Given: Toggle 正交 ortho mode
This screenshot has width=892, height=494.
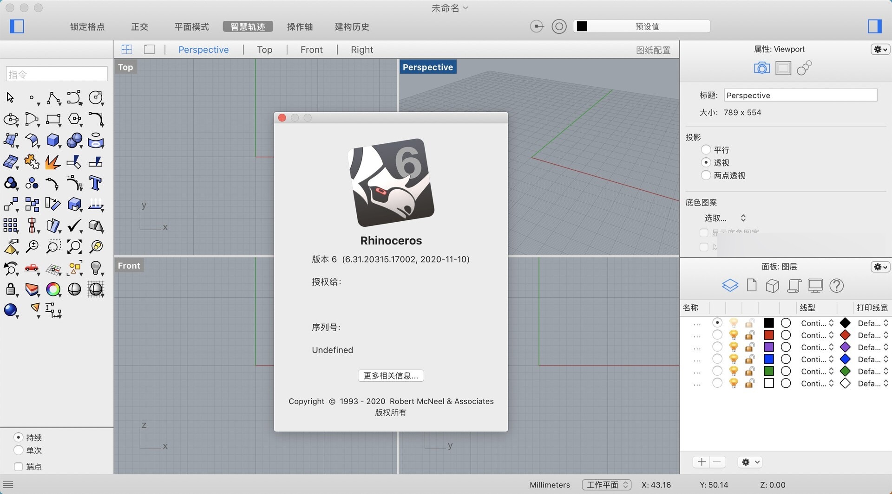Looking at the screenshot, I should pos(139,26).
